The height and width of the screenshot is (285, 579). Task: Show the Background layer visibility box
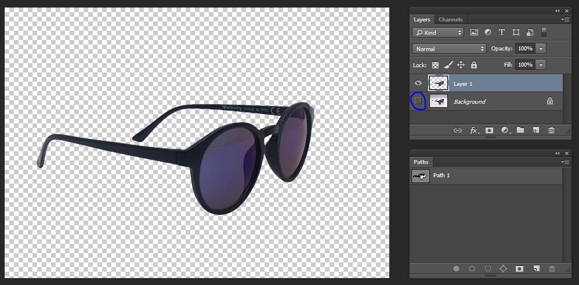[418, 101]
